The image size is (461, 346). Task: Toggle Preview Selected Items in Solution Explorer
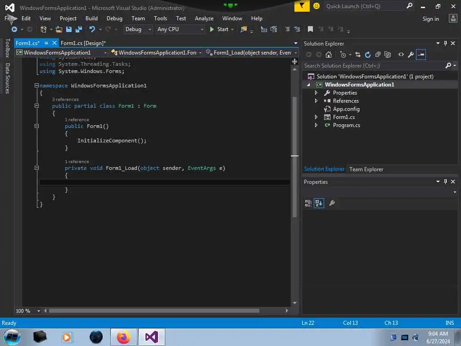coord(421,55)
